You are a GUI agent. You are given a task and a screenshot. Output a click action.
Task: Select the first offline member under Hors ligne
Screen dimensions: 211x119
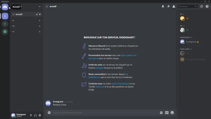pos(194,53)
